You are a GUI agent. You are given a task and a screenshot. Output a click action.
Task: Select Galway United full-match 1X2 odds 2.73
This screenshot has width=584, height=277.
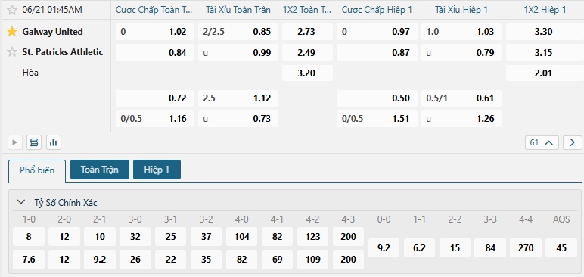coord(307,32)
